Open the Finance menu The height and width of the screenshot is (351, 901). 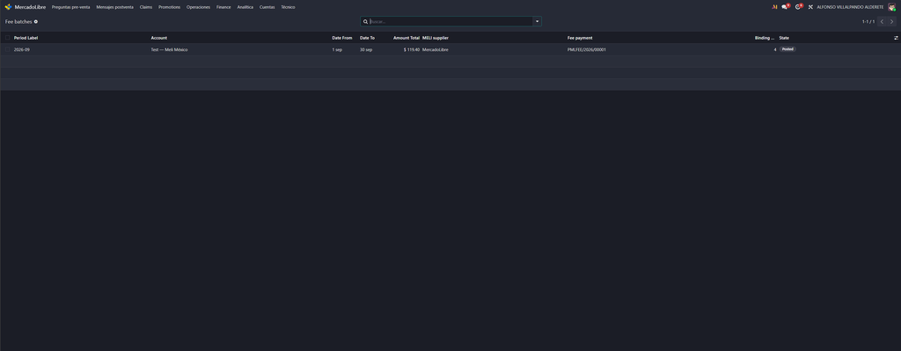click(223, 7)
